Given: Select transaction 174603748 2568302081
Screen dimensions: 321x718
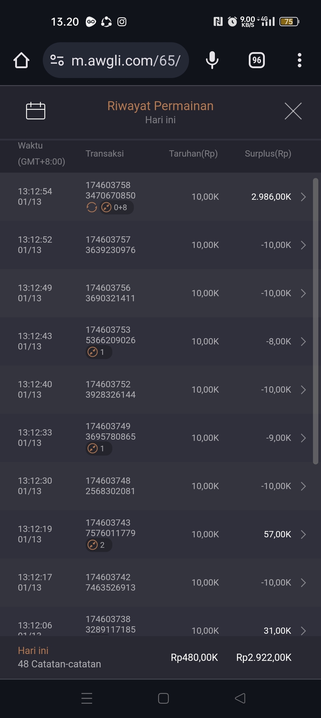Looking at the screenshot, I should 110,486.
